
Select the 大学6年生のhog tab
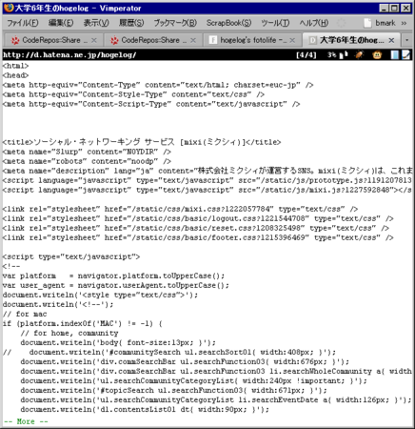pos(351,40)
